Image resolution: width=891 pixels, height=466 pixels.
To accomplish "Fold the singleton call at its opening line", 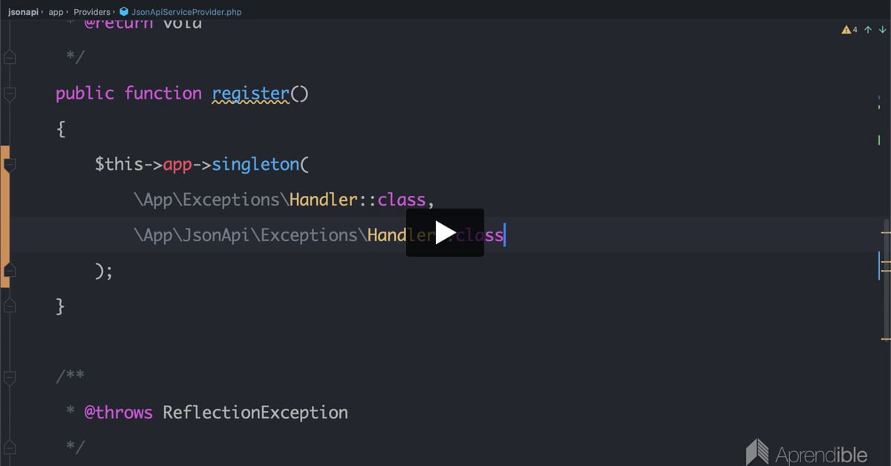I will tap(9, 165).
